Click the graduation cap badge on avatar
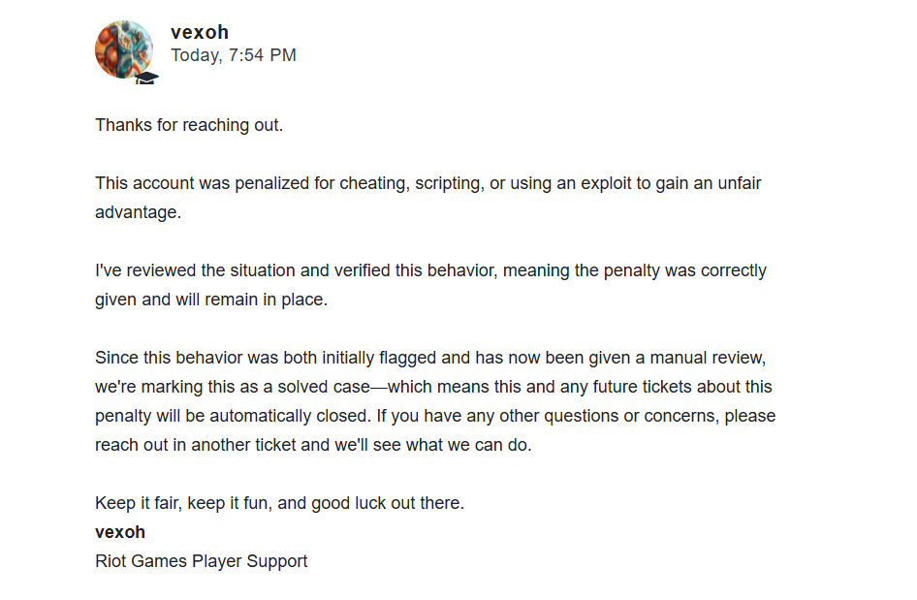Viewport: 917px width, 600px height. [x=147, y=78]
